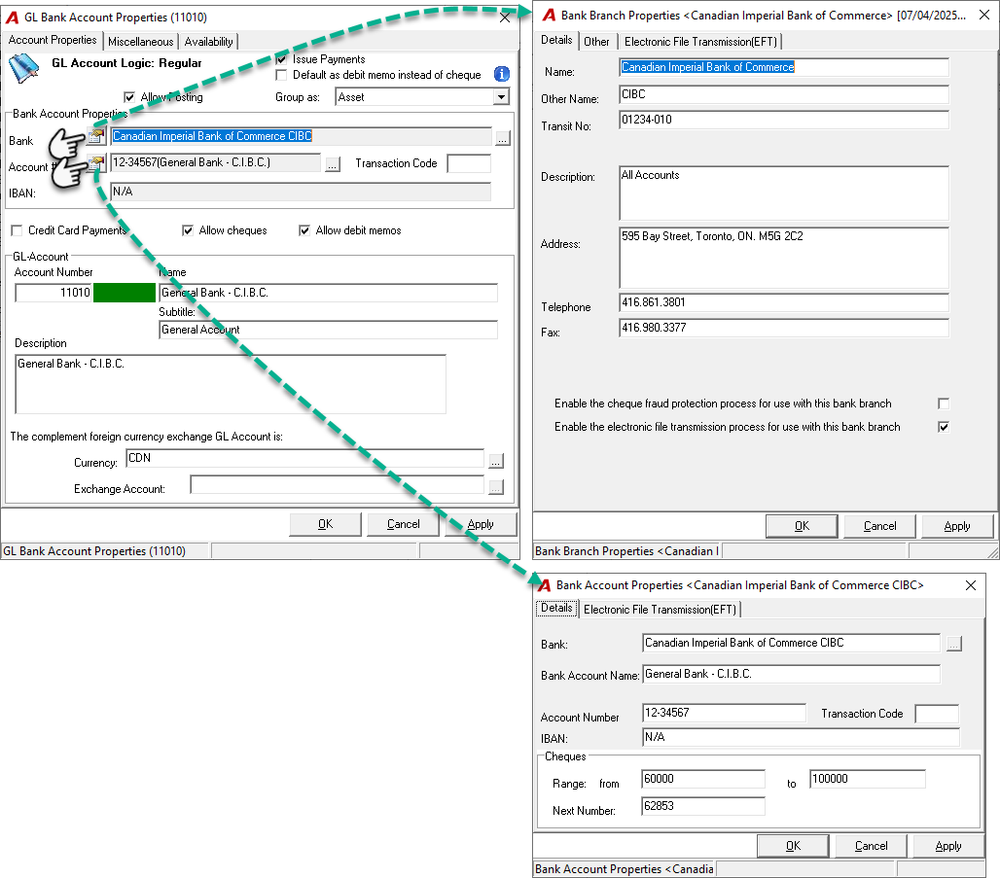The width and height of the screenshot is (1000, 878).
Task: Click the cheque Next Number field
Action: 702,806
